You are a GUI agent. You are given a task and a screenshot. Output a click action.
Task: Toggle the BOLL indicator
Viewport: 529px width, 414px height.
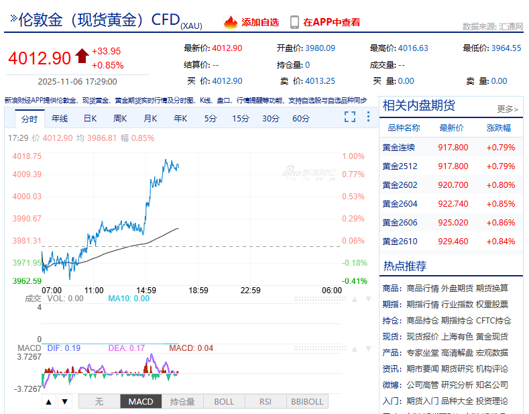224,402
